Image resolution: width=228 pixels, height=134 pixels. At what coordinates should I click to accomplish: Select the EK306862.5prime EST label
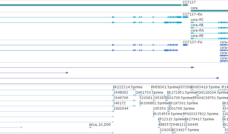coord(154,103)
